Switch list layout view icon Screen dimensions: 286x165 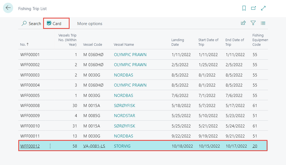[263, 23]
